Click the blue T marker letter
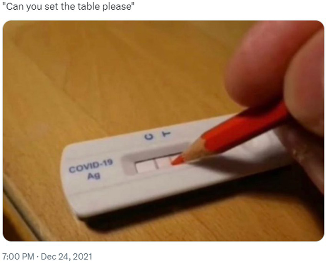Screen dimensions: 327x263 pos(166,134)
